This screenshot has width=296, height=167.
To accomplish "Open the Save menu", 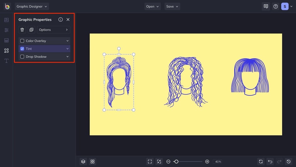I will coord(172,7).
